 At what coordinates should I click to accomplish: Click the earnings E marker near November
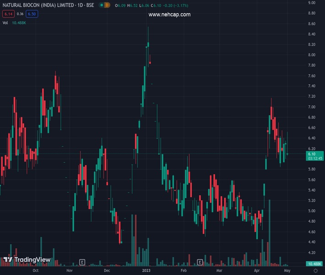point(82,262)
